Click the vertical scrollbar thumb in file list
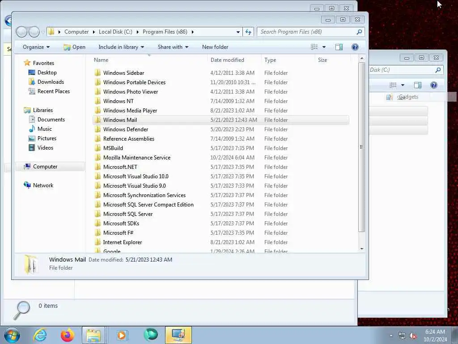The height and width of the screenshot is (344, 458). 361,147
